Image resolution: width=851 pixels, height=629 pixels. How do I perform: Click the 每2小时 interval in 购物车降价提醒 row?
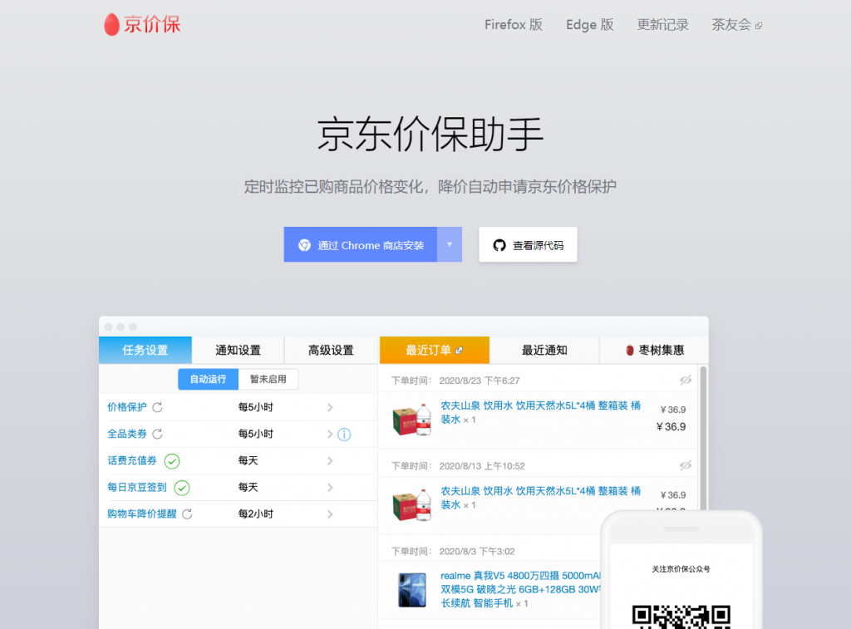coord(256,514)
